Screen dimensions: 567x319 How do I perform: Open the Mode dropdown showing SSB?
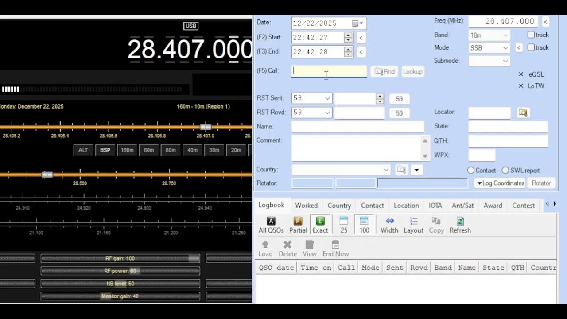(505, 48)
